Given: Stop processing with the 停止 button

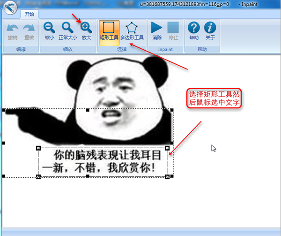Looking at the screenshot, I should pos(173,31).
